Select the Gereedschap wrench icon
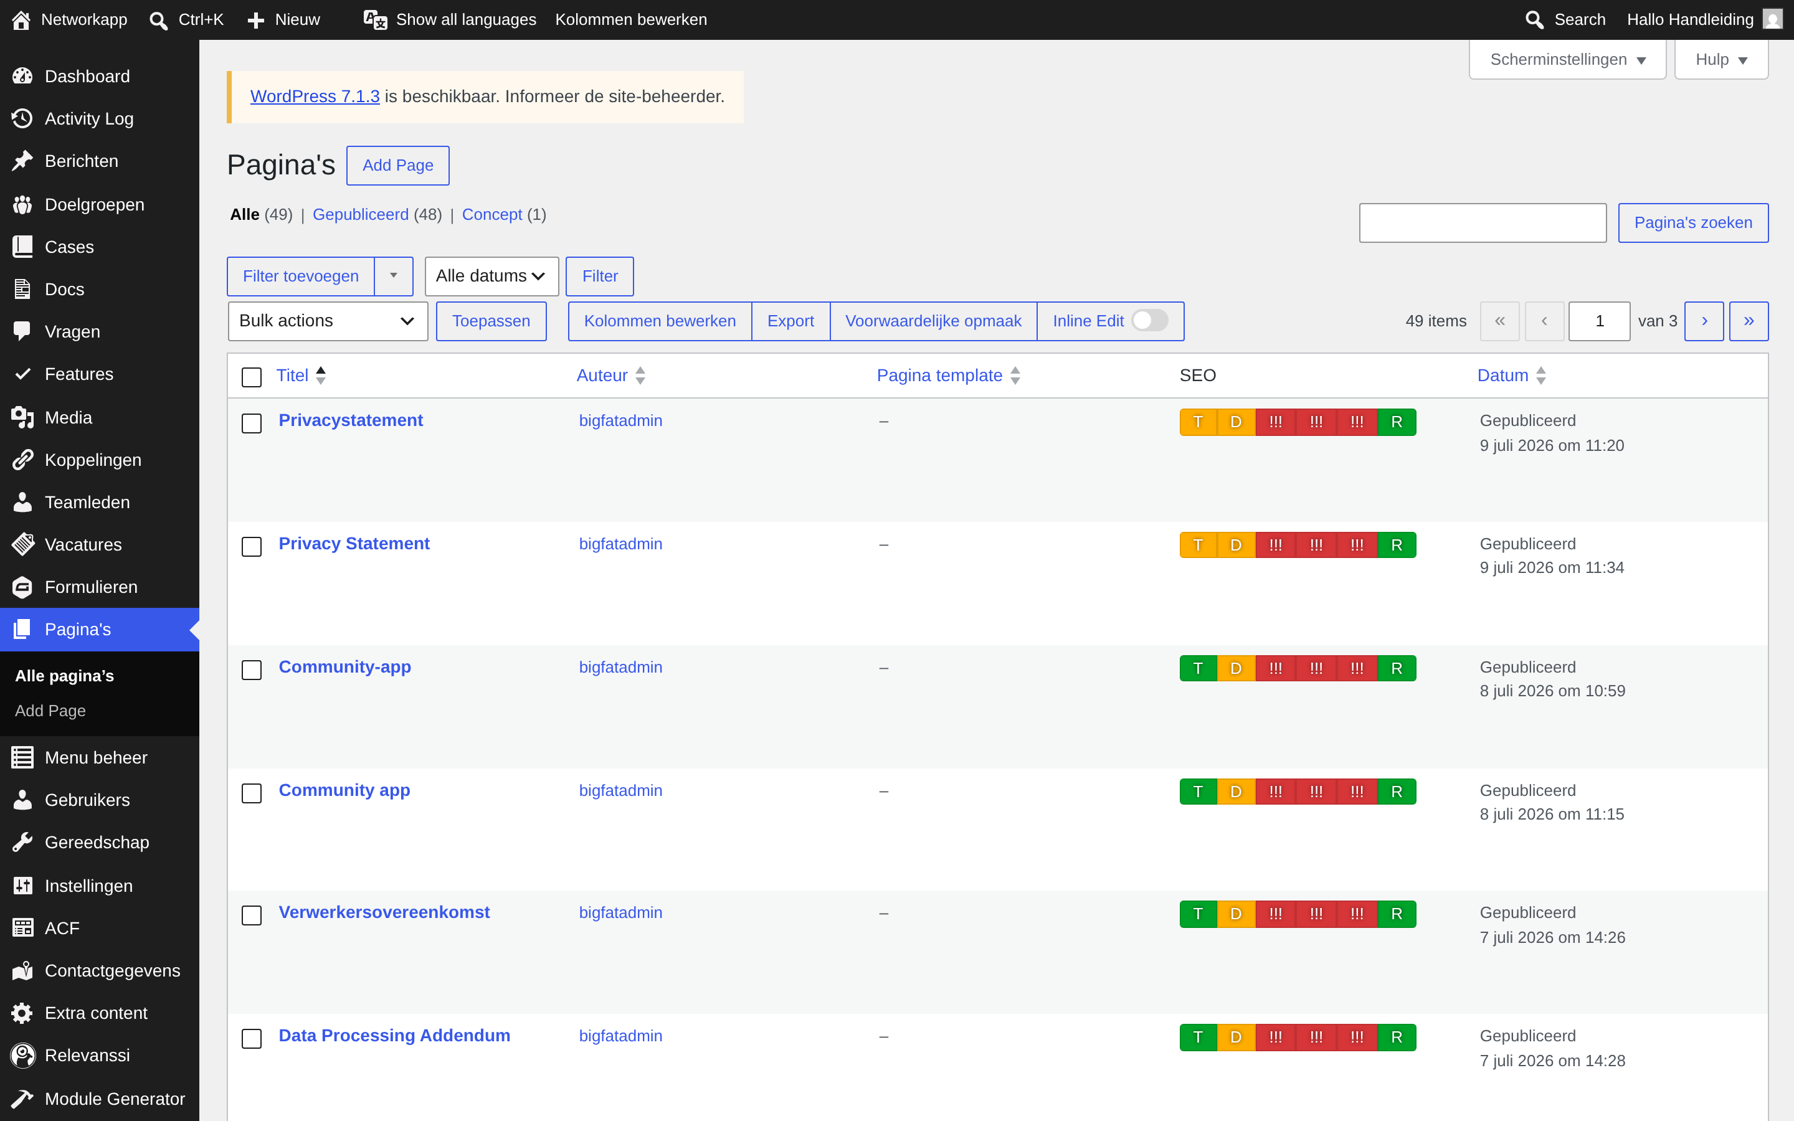 click(x=22, y=842)
